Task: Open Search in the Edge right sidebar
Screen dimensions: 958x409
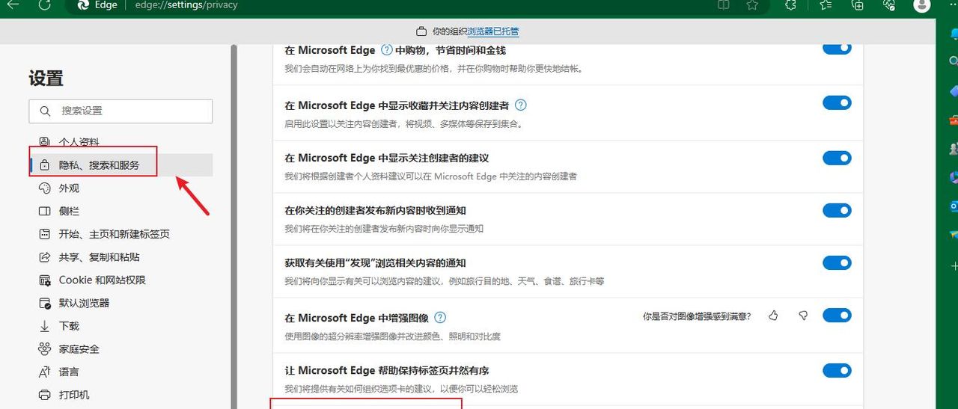Action: [x=954, y=61]
